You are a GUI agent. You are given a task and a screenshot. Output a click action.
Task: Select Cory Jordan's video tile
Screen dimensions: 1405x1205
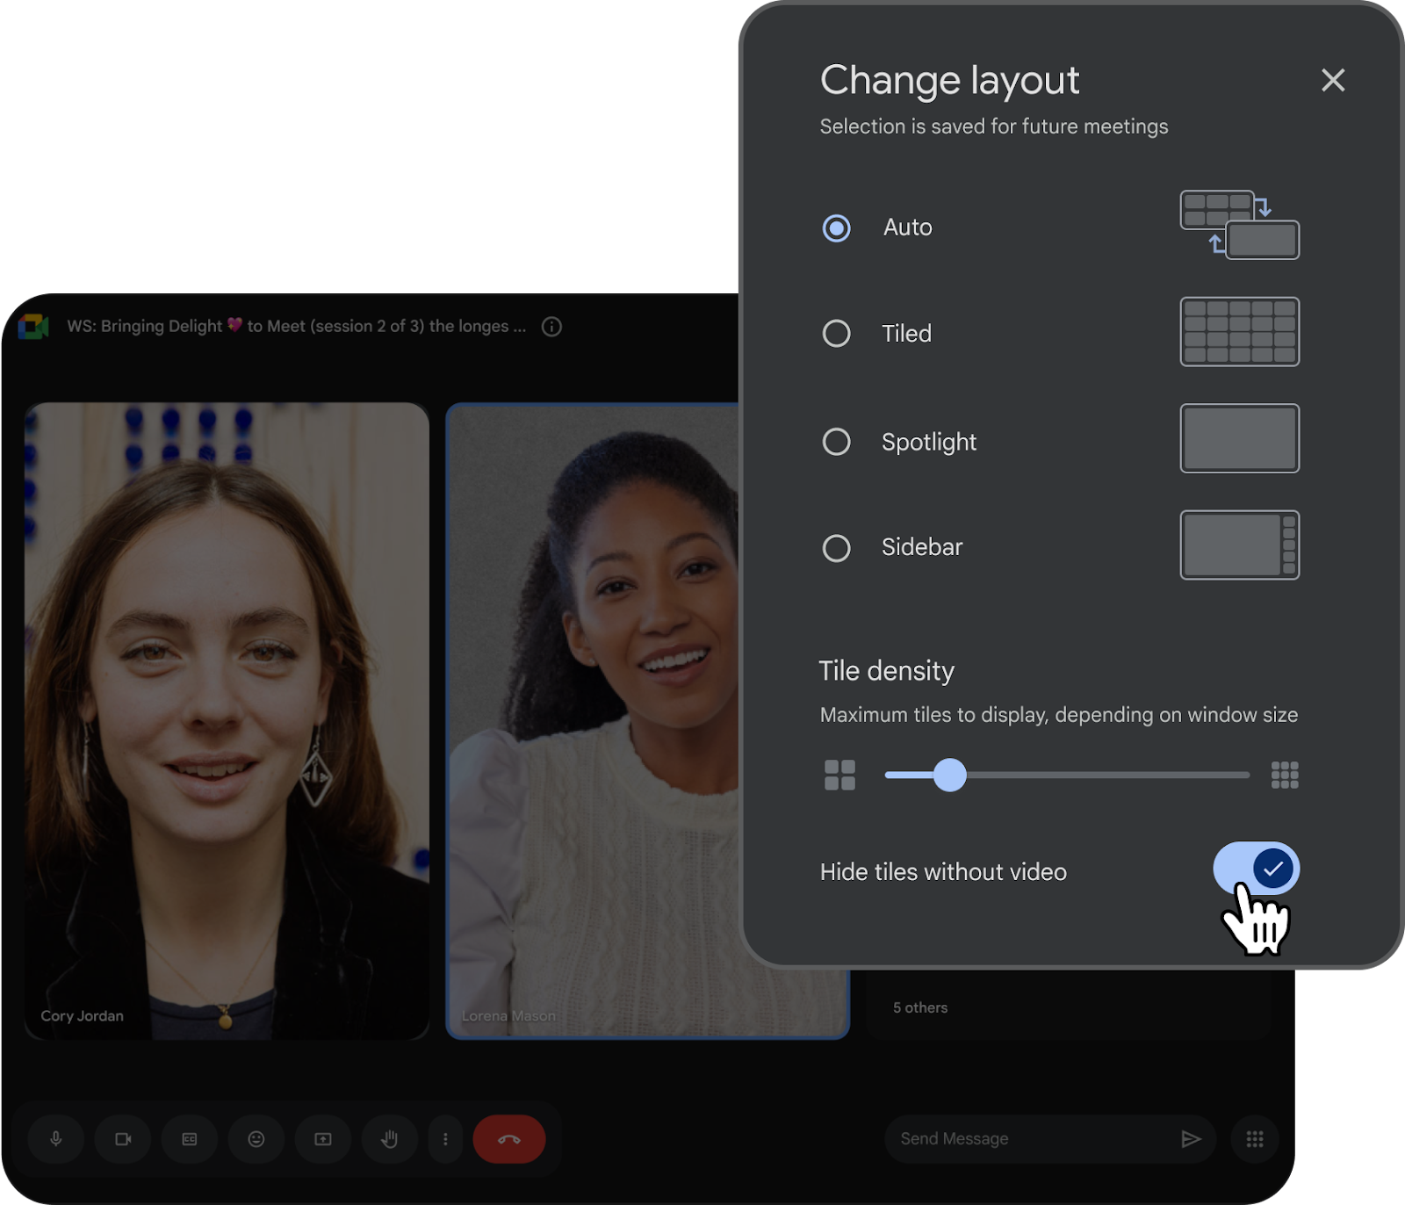(x=227, y=721)
